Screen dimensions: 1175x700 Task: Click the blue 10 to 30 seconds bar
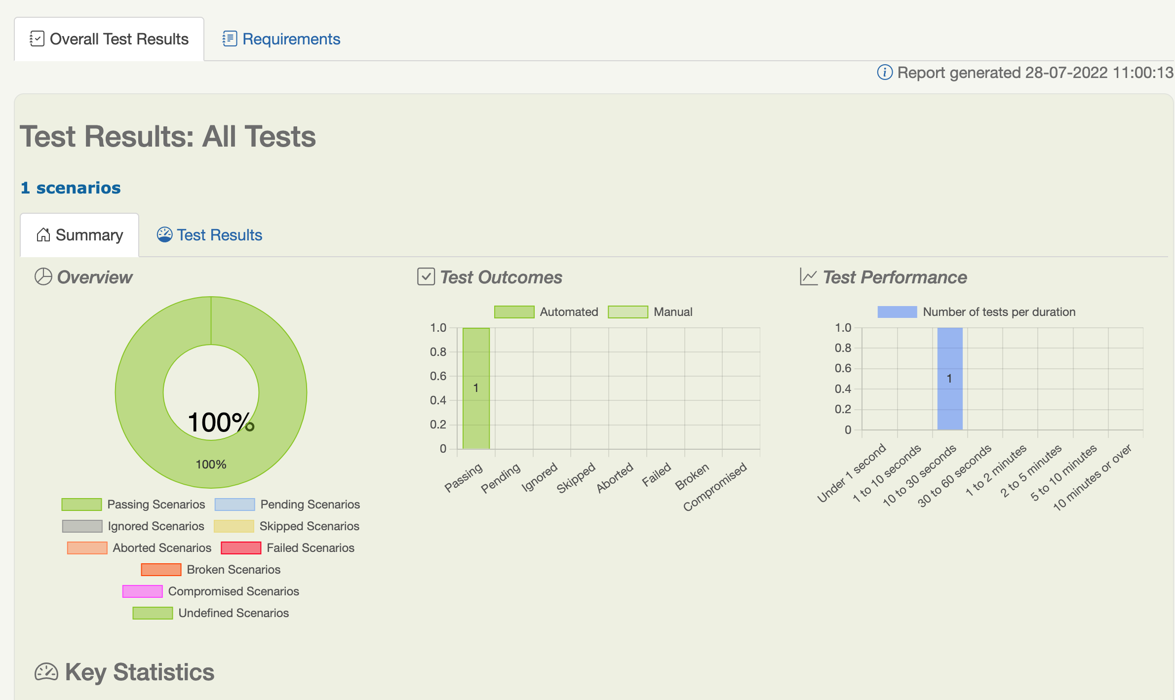(949, 379)
